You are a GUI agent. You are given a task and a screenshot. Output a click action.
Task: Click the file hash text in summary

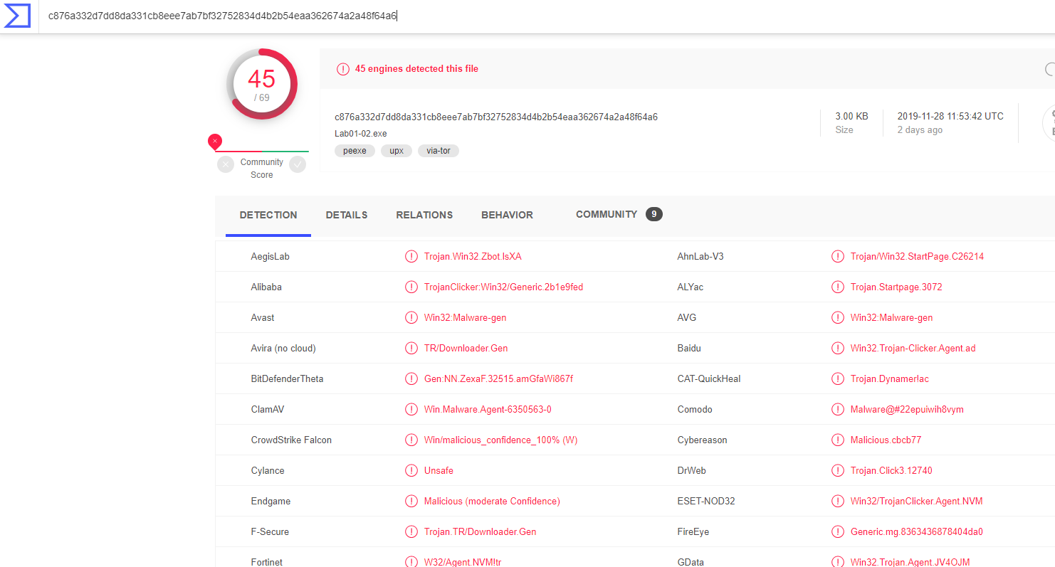(x=496, y=117)
